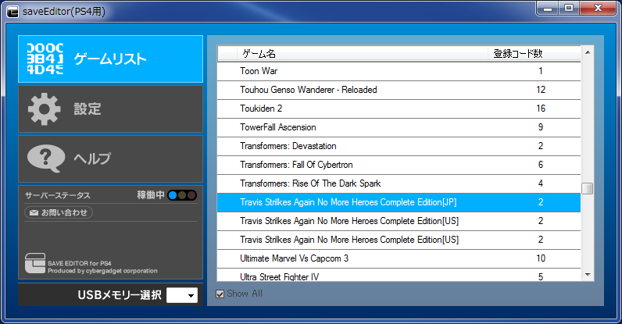
Task: Click the hex code game list icon
Action: (45, 59)
